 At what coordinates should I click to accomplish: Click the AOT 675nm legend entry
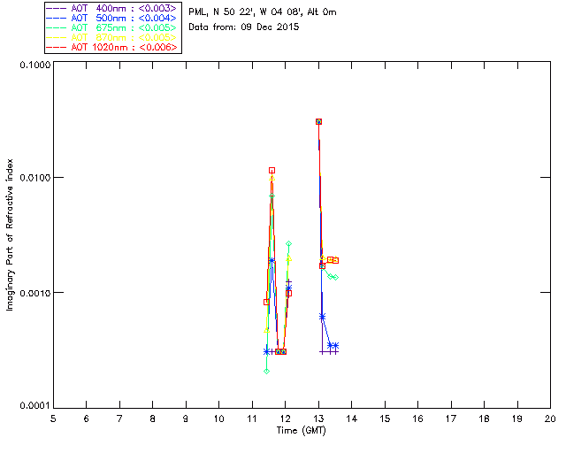coord(112,27)
